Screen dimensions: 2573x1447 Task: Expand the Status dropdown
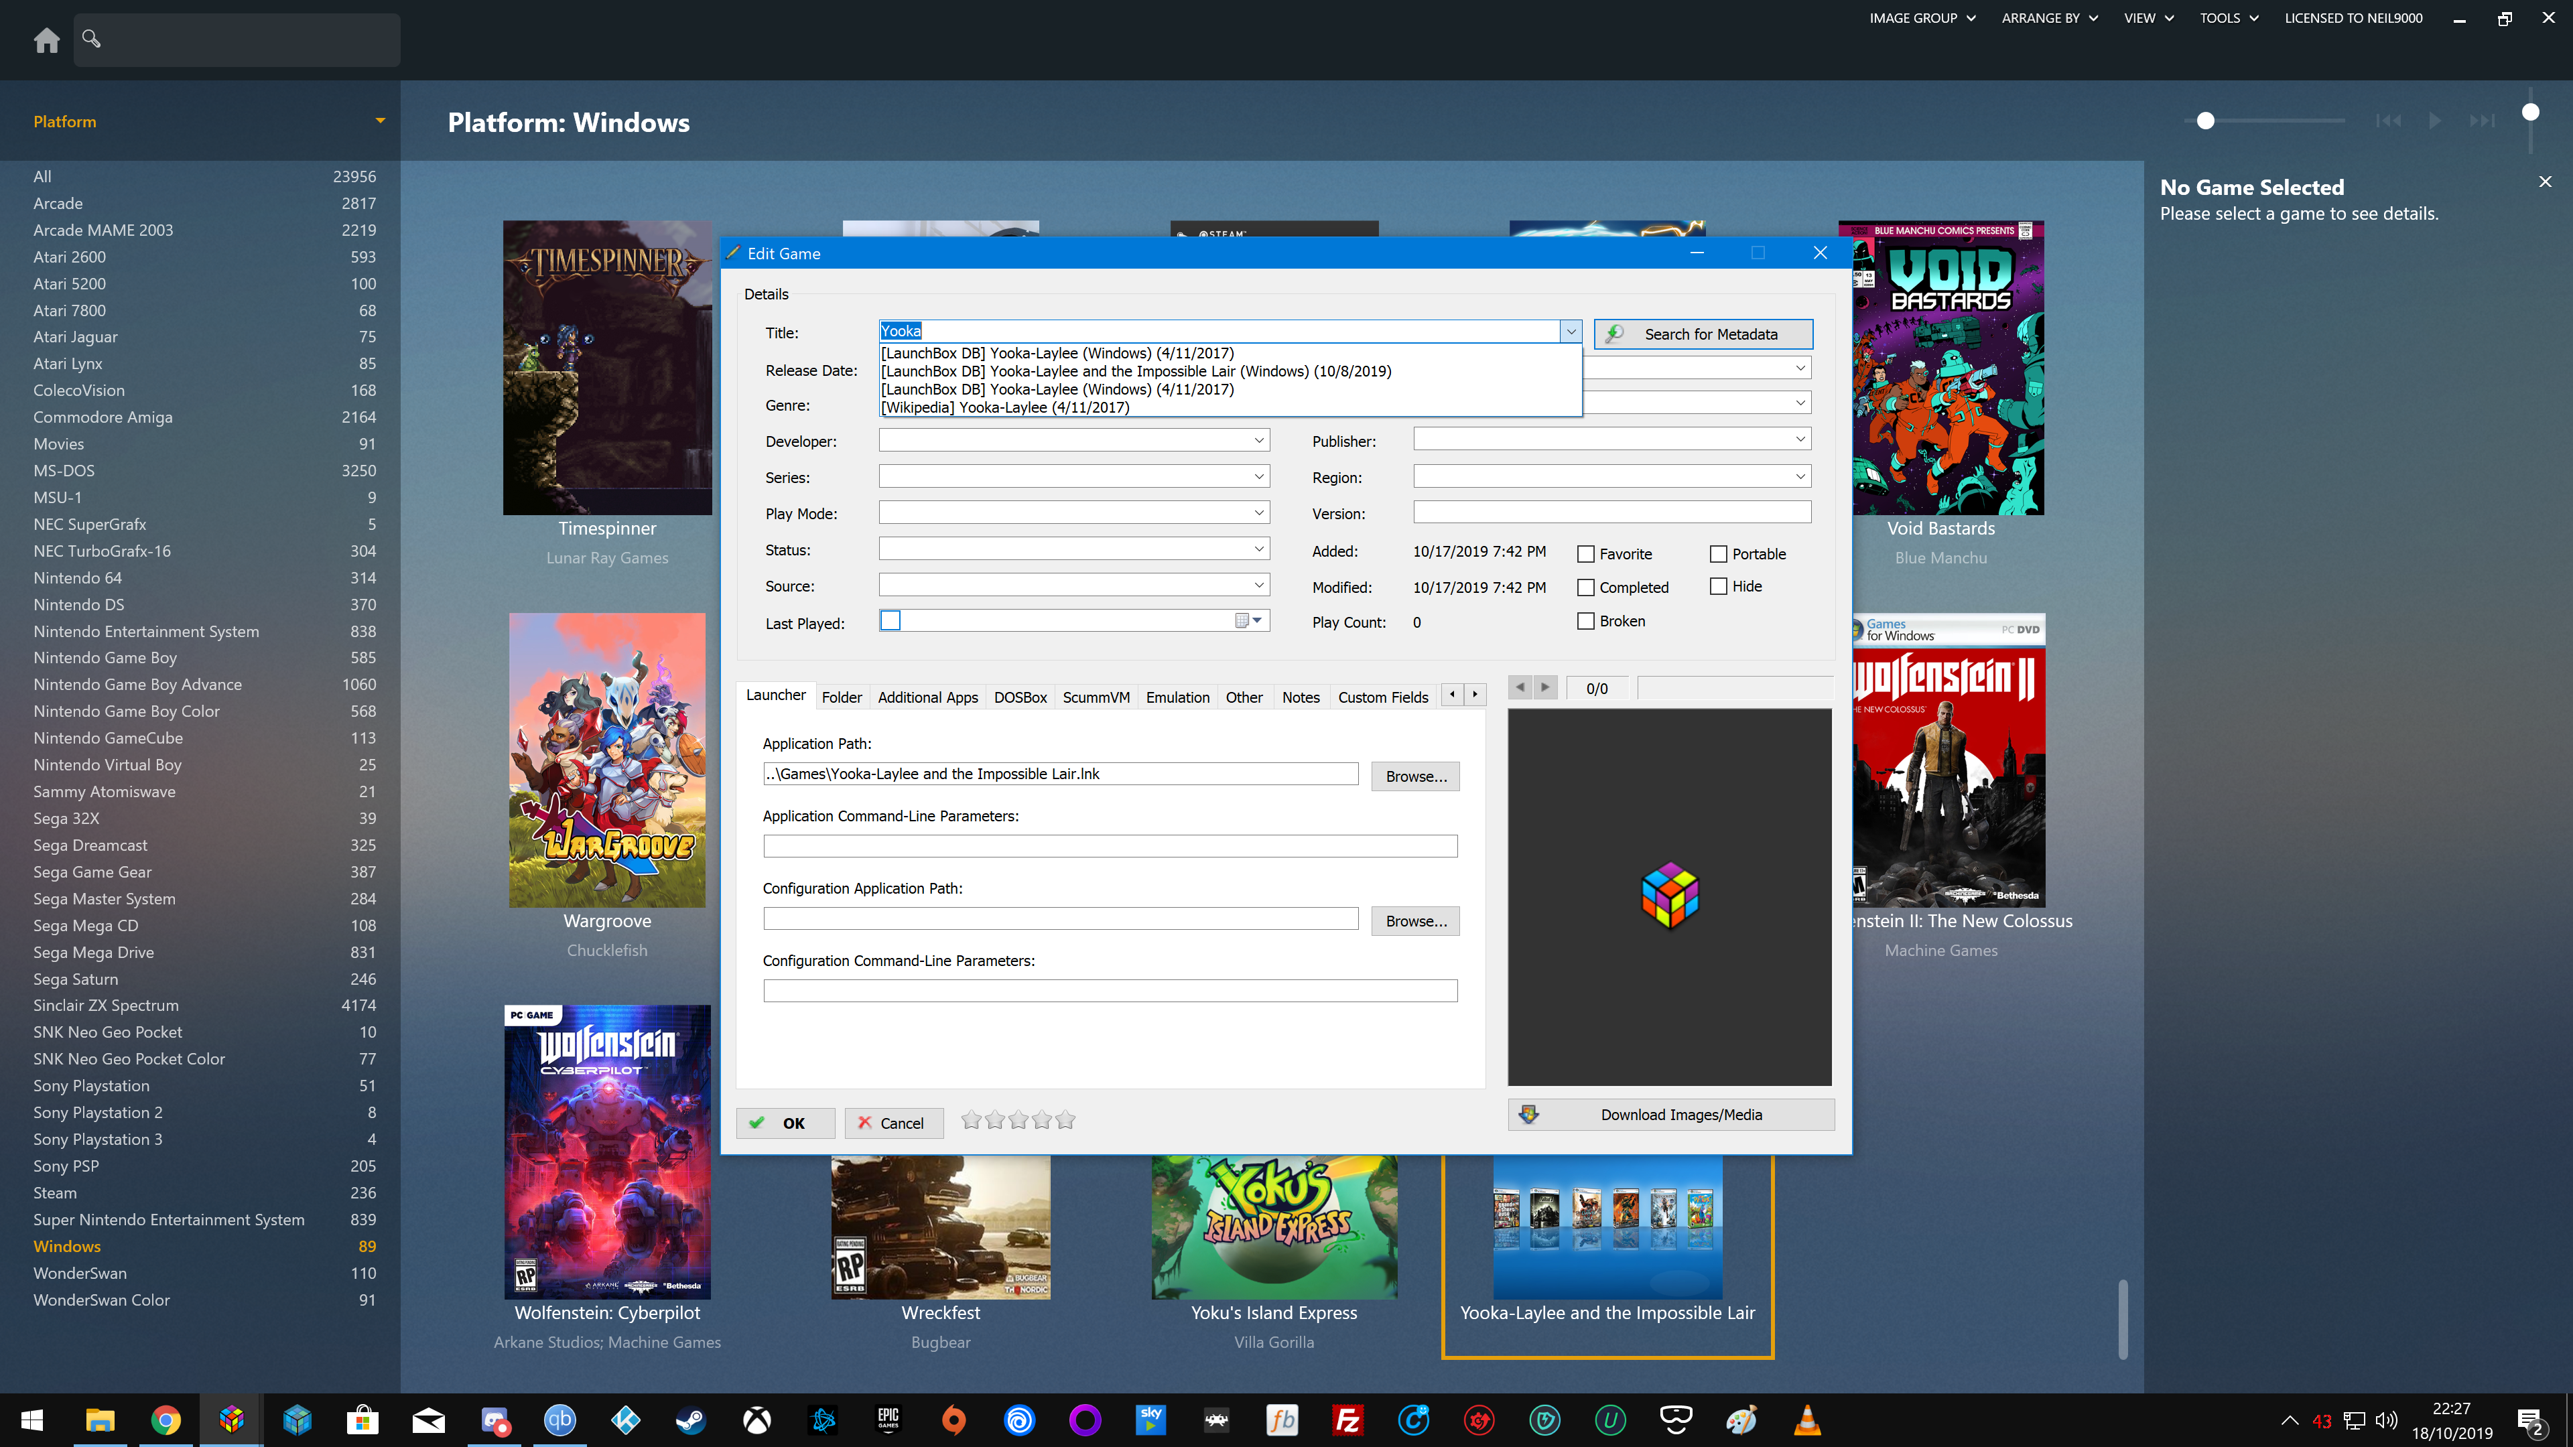[x=1258, y=548]
